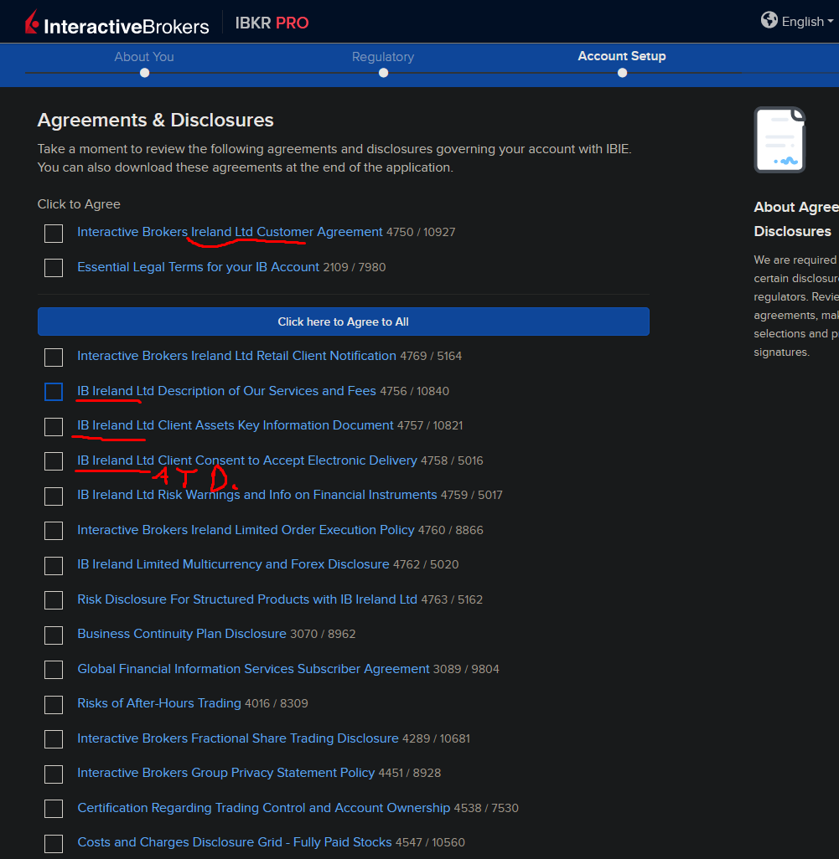Check the Retail Client Notification checkbox
The height and width of the screenshot is (859, 839).
[x=54, y=357]
